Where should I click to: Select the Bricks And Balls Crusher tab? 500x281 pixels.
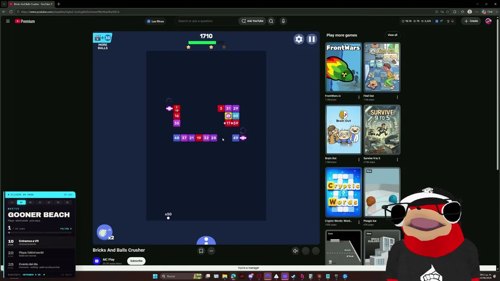pyautogui.click(x=31, y=4)
